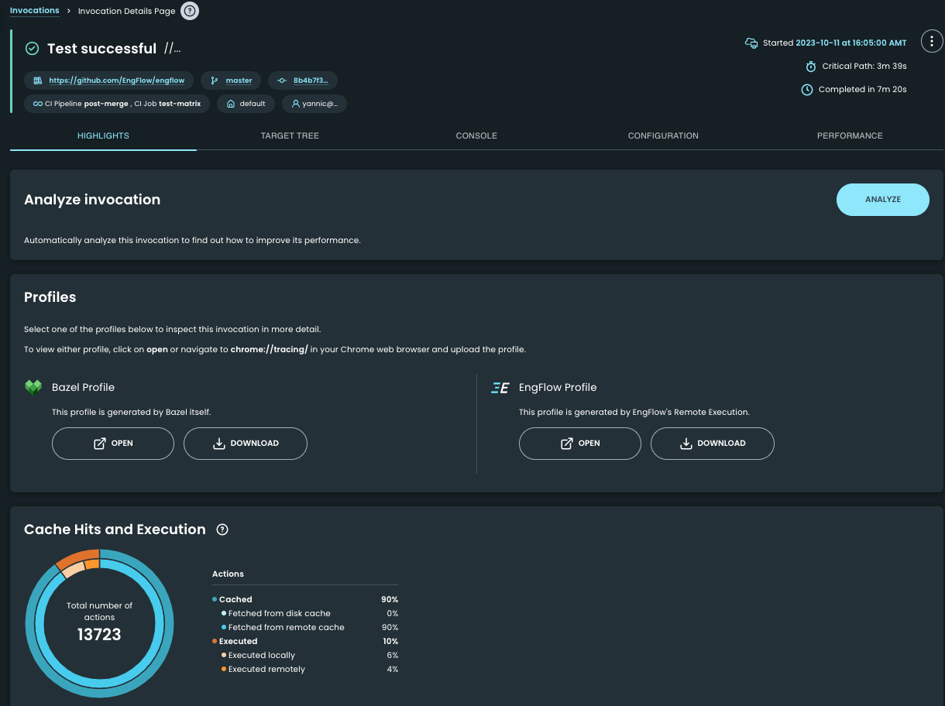Click the commit icon next to 8b4b7f3
Screen dimensions: 945x706
[x=282, y=81]
